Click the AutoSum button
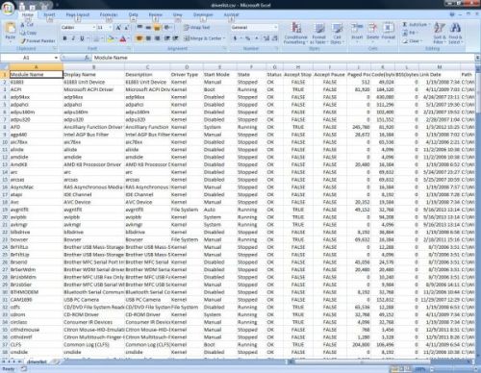481x373 pixels. [417, 25]
